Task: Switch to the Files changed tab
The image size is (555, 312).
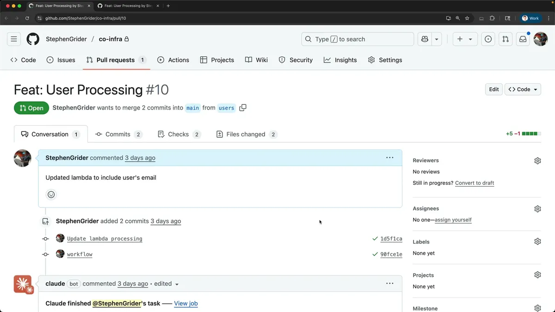Action: point(246,135)
